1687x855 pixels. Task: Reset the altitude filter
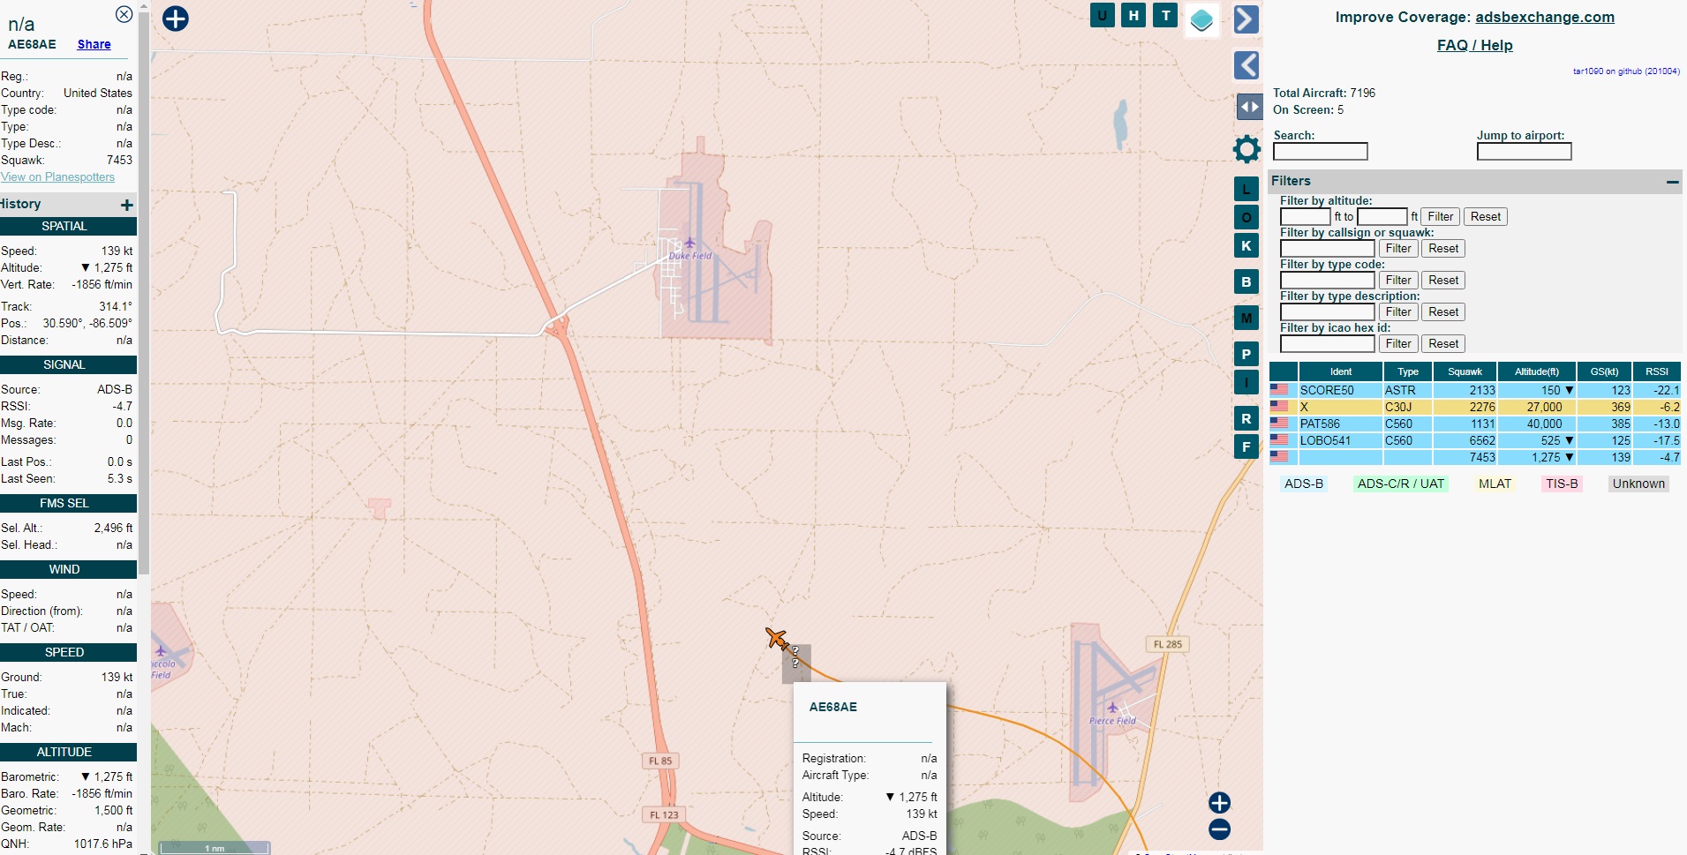pos(1485,216)
